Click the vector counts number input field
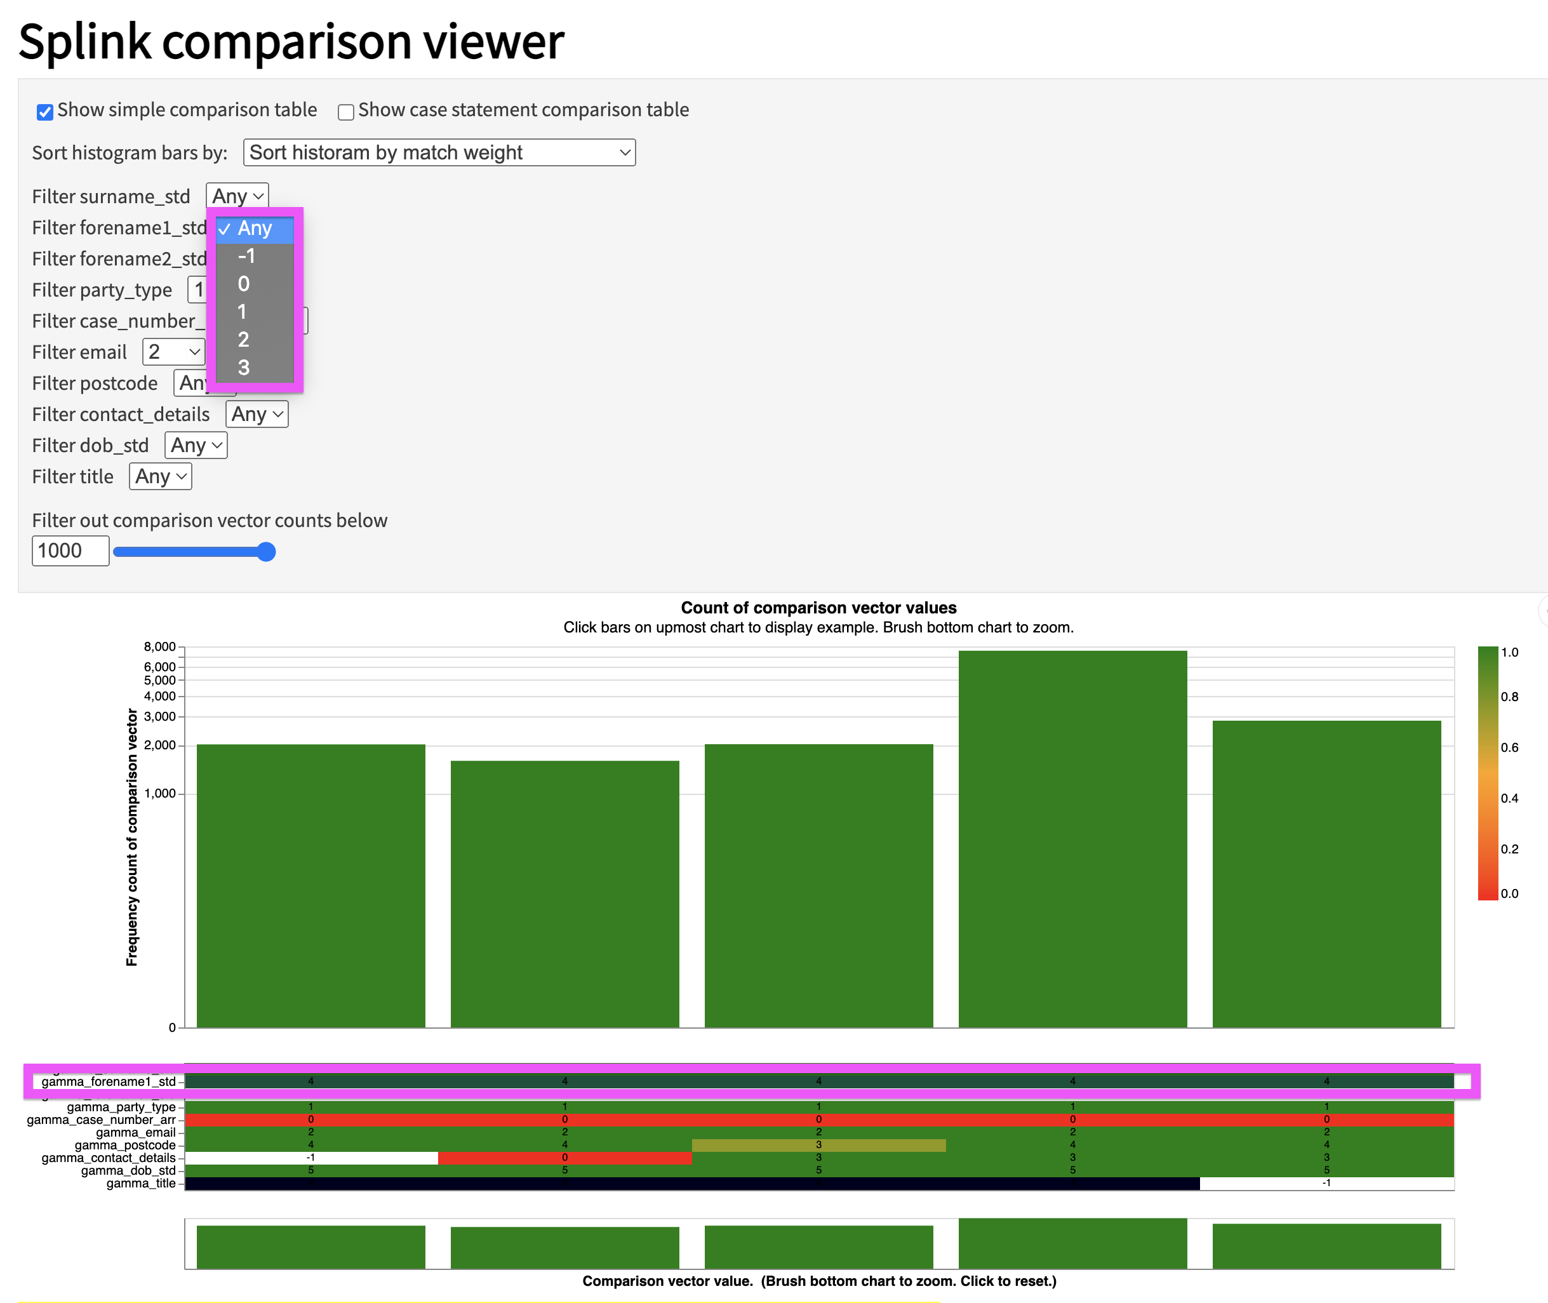The width and height of the screenshot is (1548, 1303). [x=70, y=551]
